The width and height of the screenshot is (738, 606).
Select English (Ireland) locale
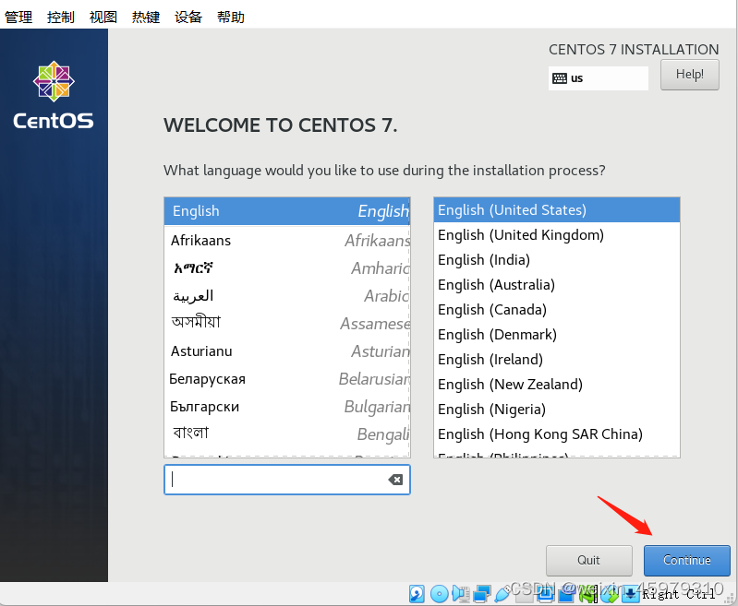(557, 359)
